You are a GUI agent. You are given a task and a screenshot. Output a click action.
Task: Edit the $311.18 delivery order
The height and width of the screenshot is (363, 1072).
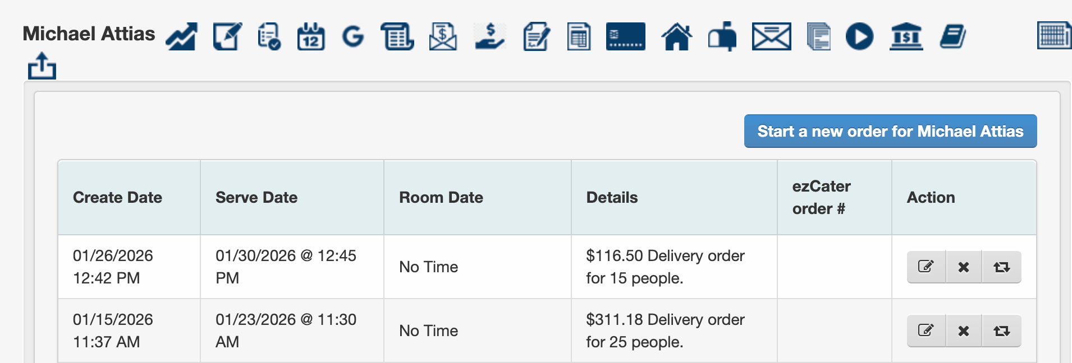[x=926, y=331]
